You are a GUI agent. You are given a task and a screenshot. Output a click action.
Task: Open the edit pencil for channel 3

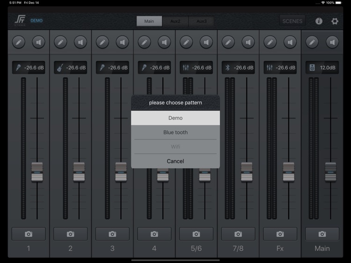(102, 42)
